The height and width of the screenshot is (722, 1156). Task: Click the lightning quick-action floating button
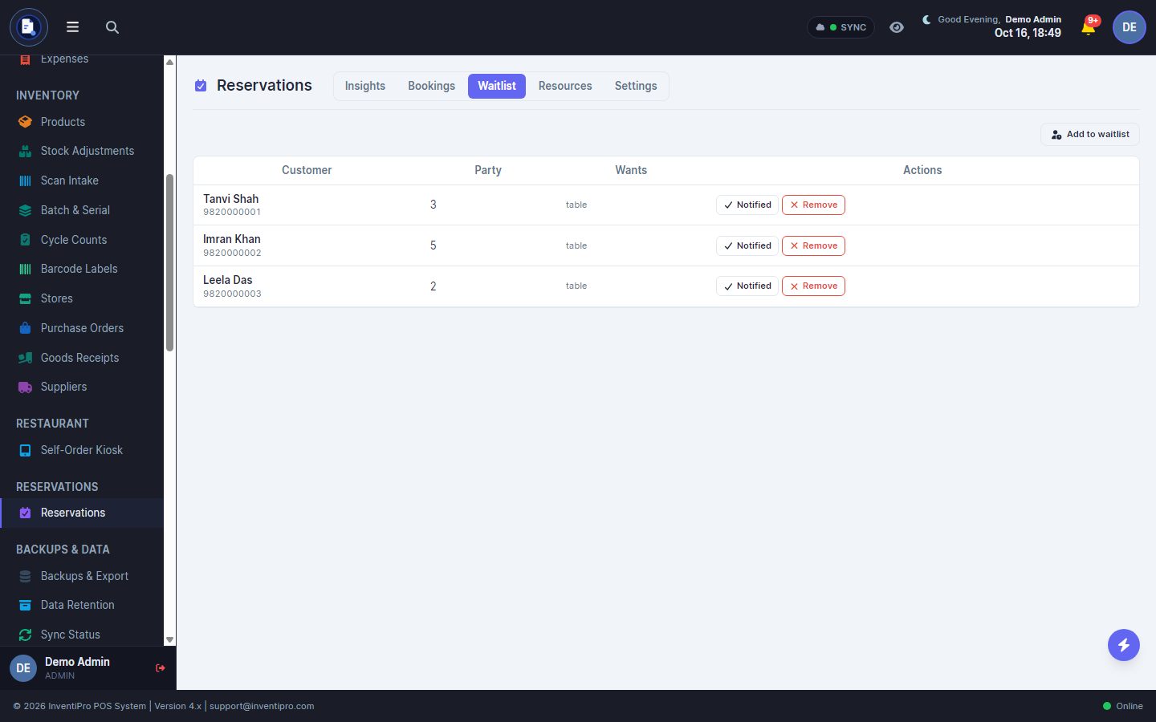[x=1124, y=645]
